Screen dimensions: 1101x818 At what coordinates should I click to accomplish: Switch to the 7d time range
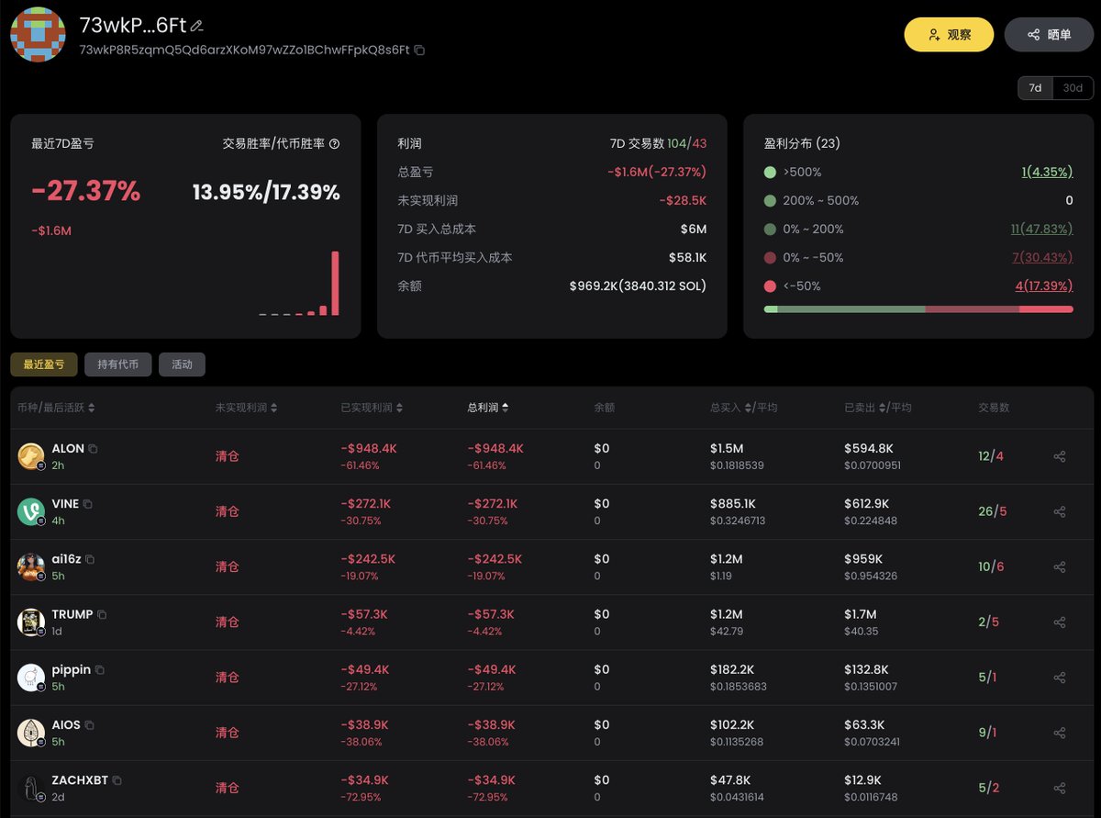[1035, 88]
